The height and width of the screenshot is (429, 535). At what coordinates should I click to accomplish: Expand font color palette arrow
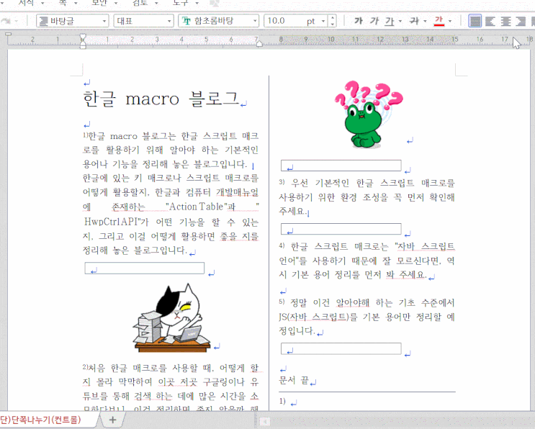point(450,21)
